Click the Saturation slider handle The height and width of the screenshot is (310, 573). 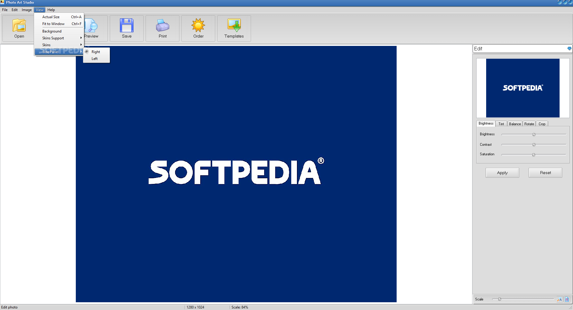pos(534,155)
